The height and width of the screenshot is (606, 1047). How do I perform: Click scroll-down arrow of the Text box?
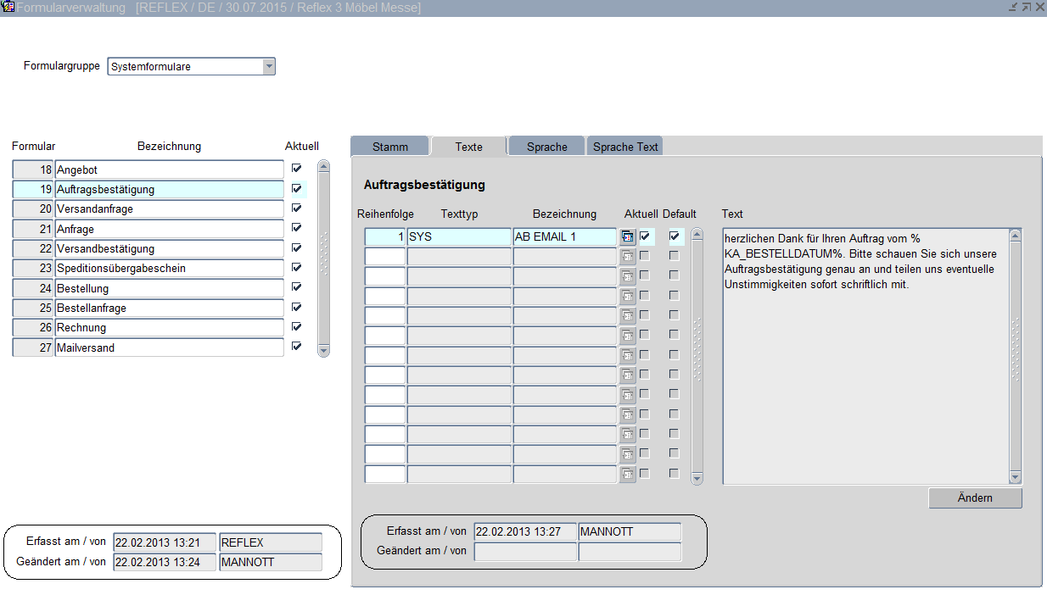pyautogui.click(x=1016, y=478)
